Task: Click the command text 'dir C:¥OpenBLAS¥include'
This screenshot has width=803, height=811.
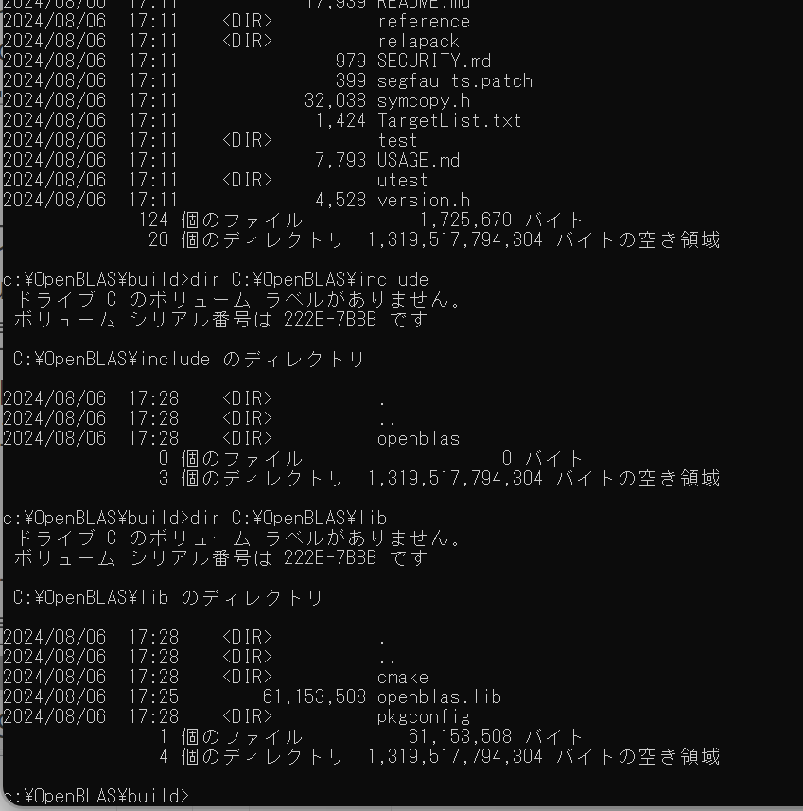Action: (309, 280)
